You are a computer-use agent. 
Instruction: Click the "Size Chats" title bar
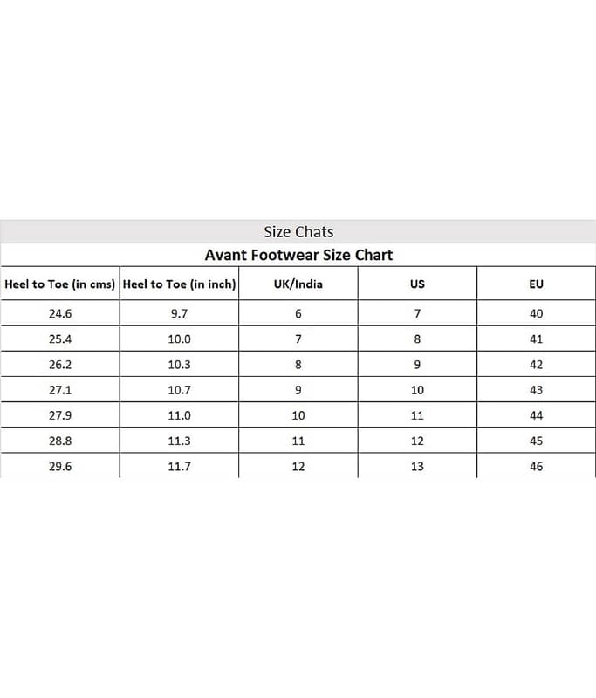[x=298, y=232]
